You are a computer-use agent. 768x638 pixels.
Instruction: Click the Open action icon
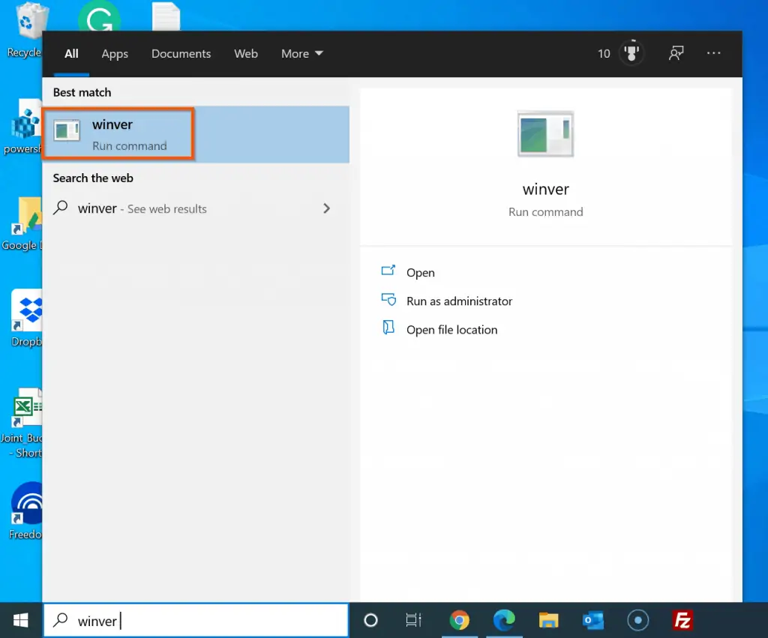388,271
